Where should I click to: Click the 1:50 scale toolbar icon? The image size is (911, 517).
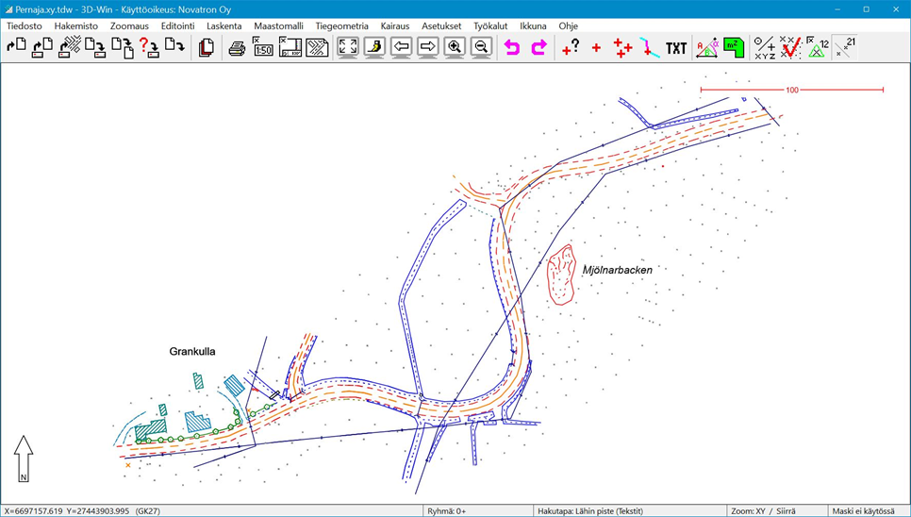[x=263, y=47]
